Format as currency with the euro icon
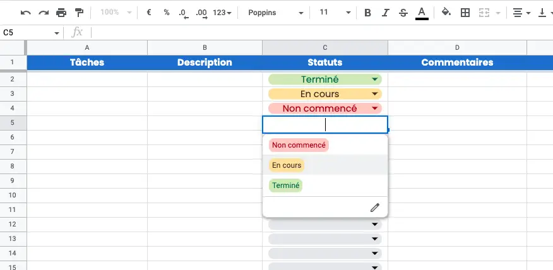The height and width of the screenshot is (270, 553). [x=149, y=13]
